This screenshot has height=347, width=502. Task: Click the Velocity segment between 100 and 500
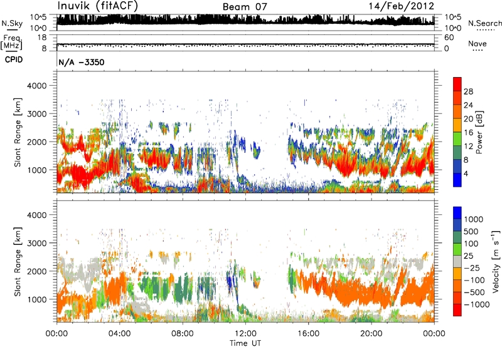pyautogui.click(x=457, y=237)
